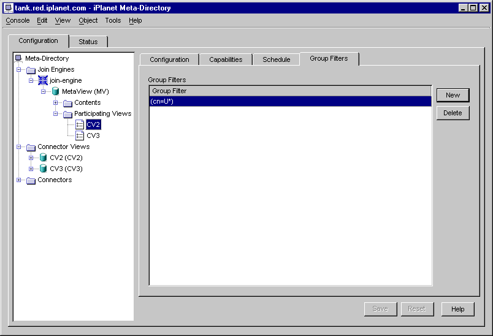493x336 pixels.
Task: Collapse the Connector Views node
Action: [18, 147]
